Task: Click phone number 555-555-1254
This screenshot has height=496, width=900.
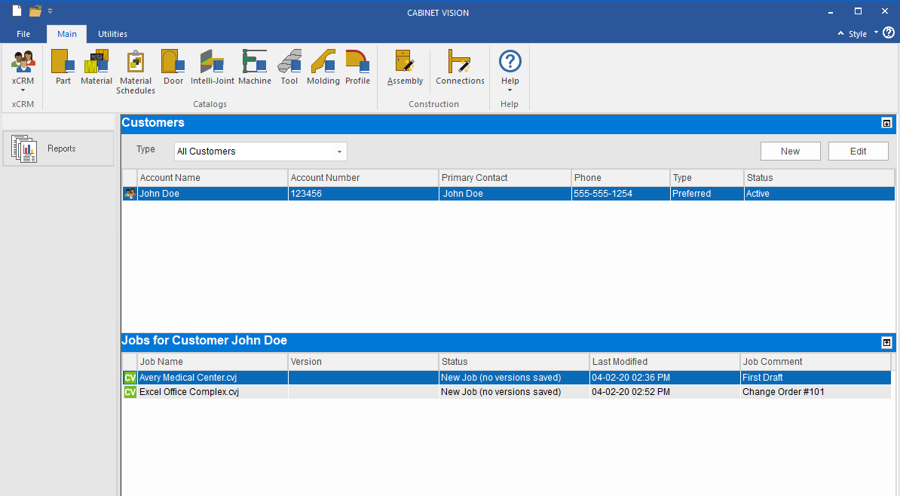Action: 620,194
